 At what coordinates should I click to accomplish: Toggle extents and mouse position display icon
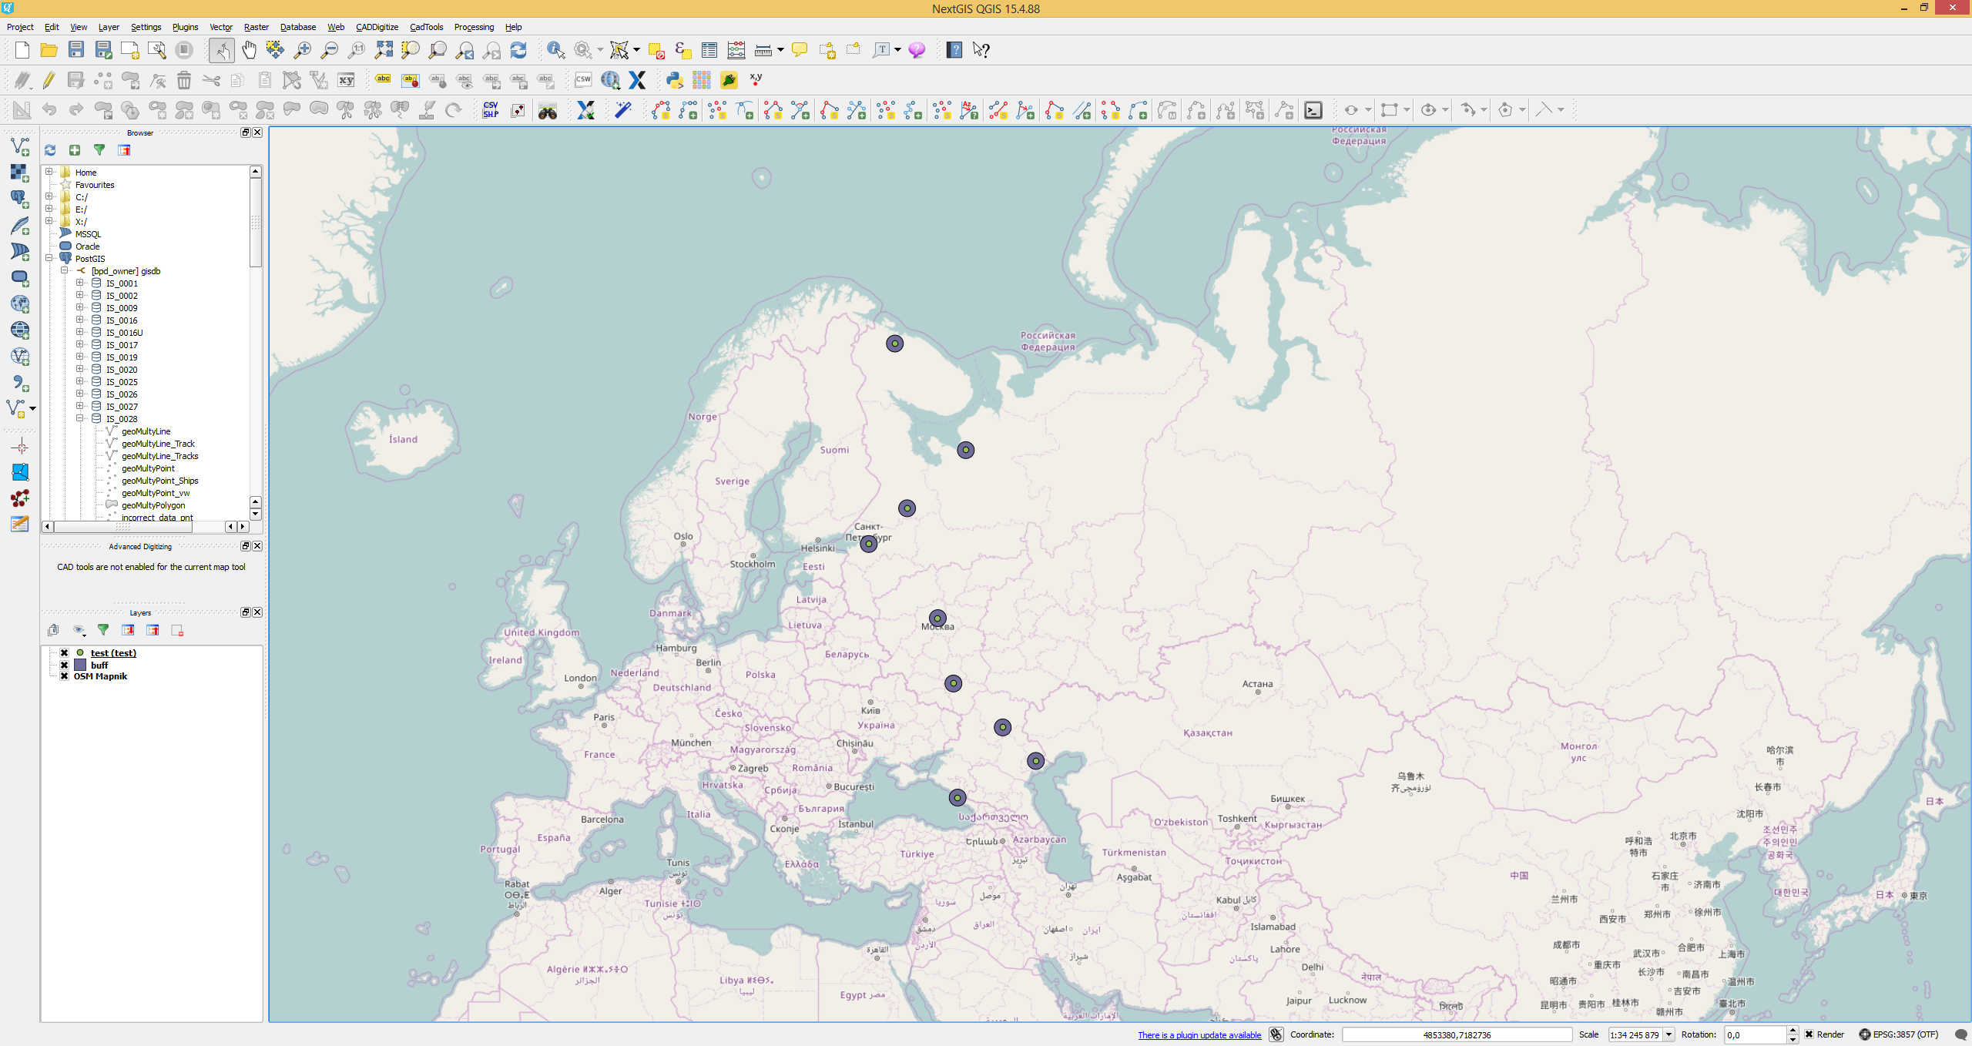1276,1034
